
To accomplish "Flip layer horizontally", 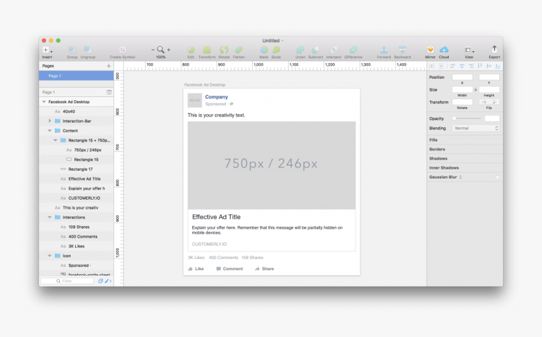I will 484,102.
